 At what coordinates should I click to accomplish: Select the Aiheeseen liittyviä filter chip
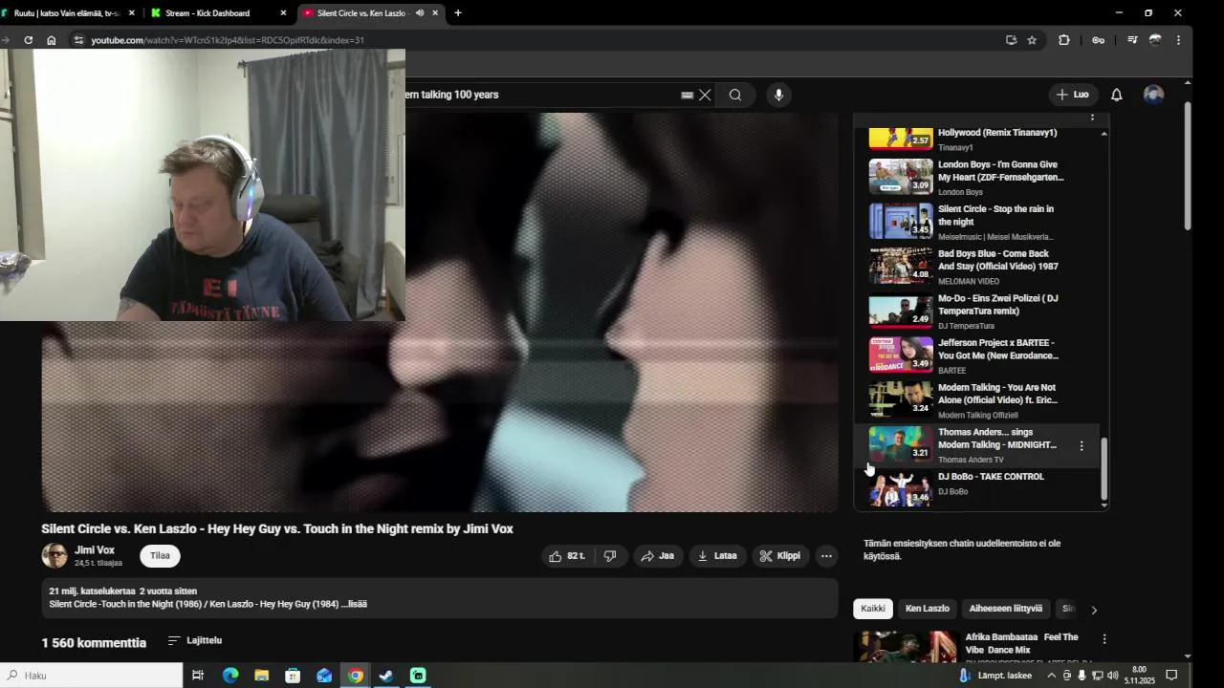coord(1005,609)
